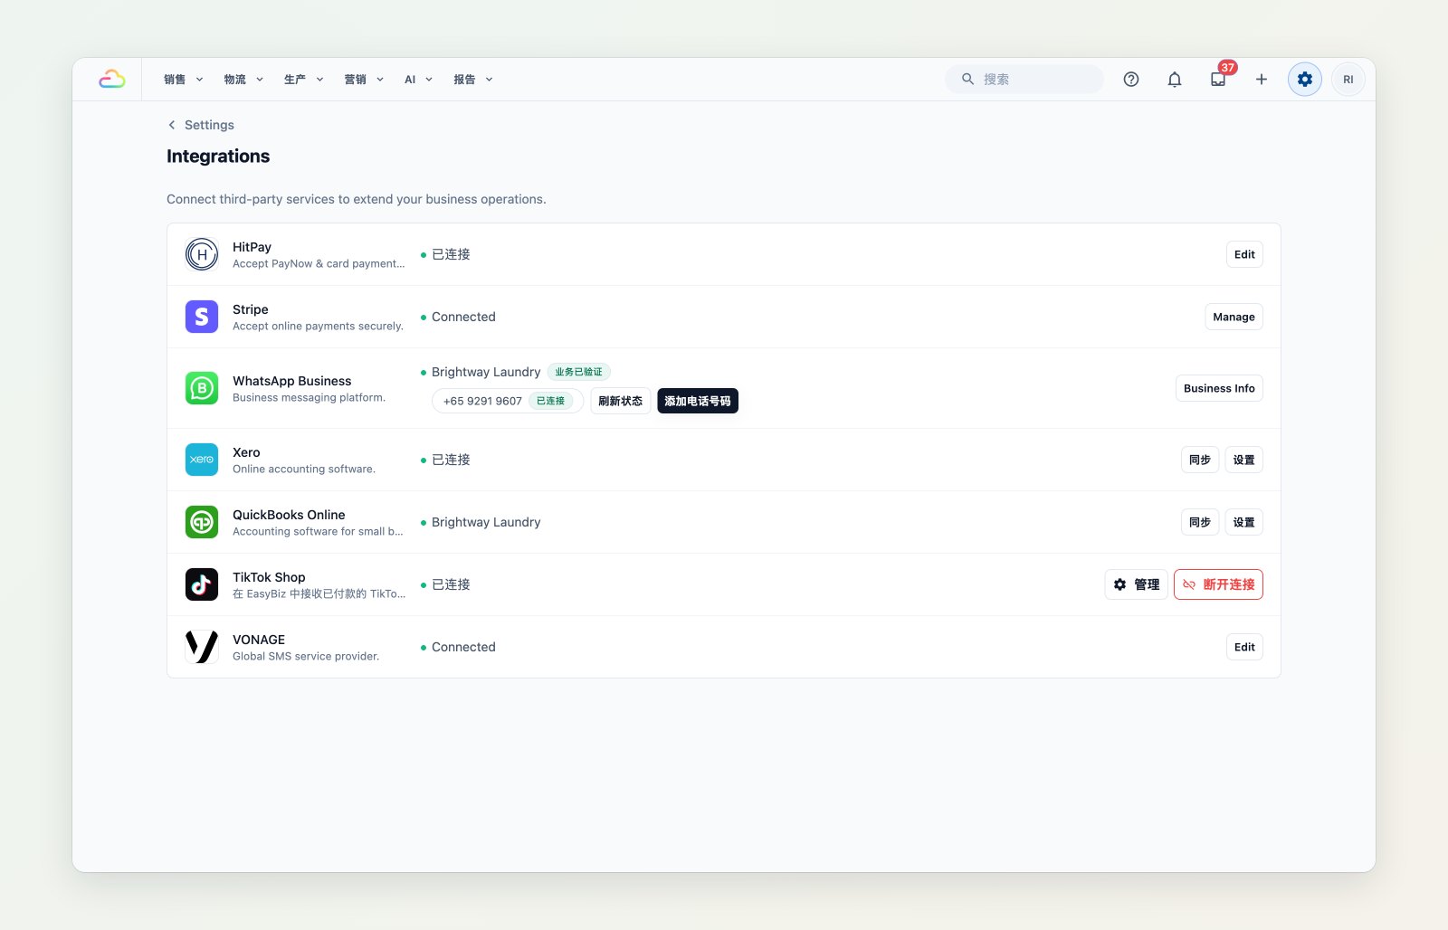The height and width of the screenshot is (930, 1448).
Task: Focus the 搜索 search field
Action: pos(1024,80)
